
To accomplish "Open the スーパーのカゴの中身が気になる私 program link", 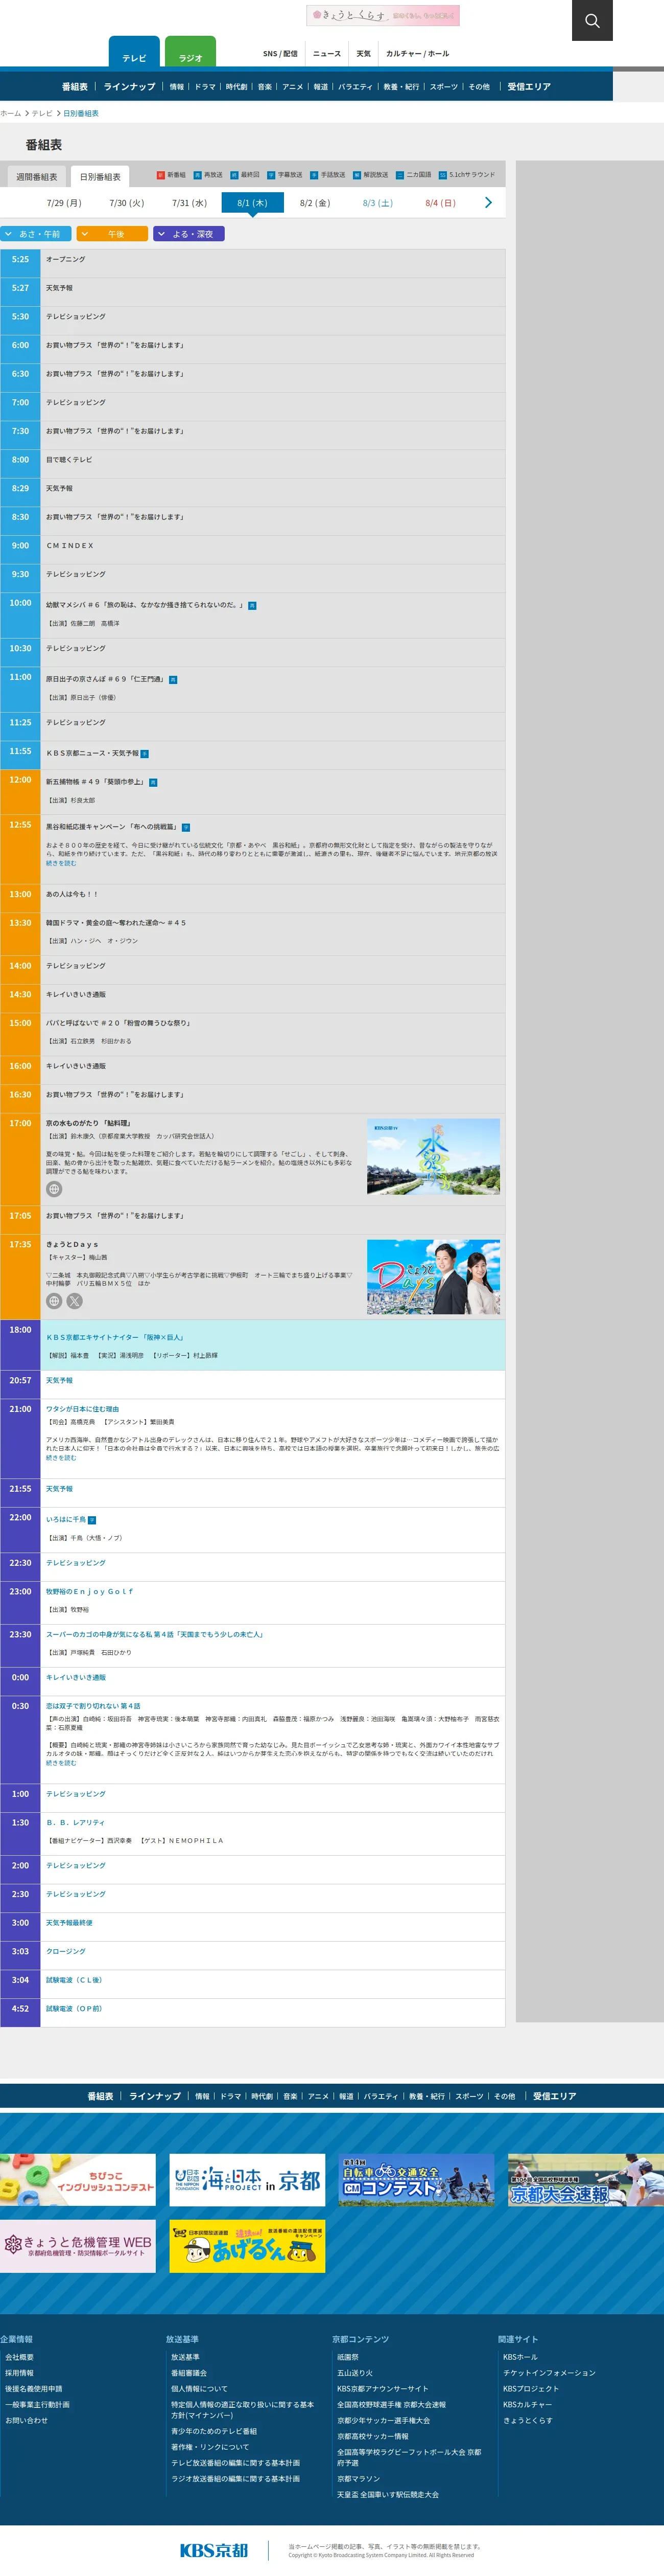I will tap(155, 1634).
